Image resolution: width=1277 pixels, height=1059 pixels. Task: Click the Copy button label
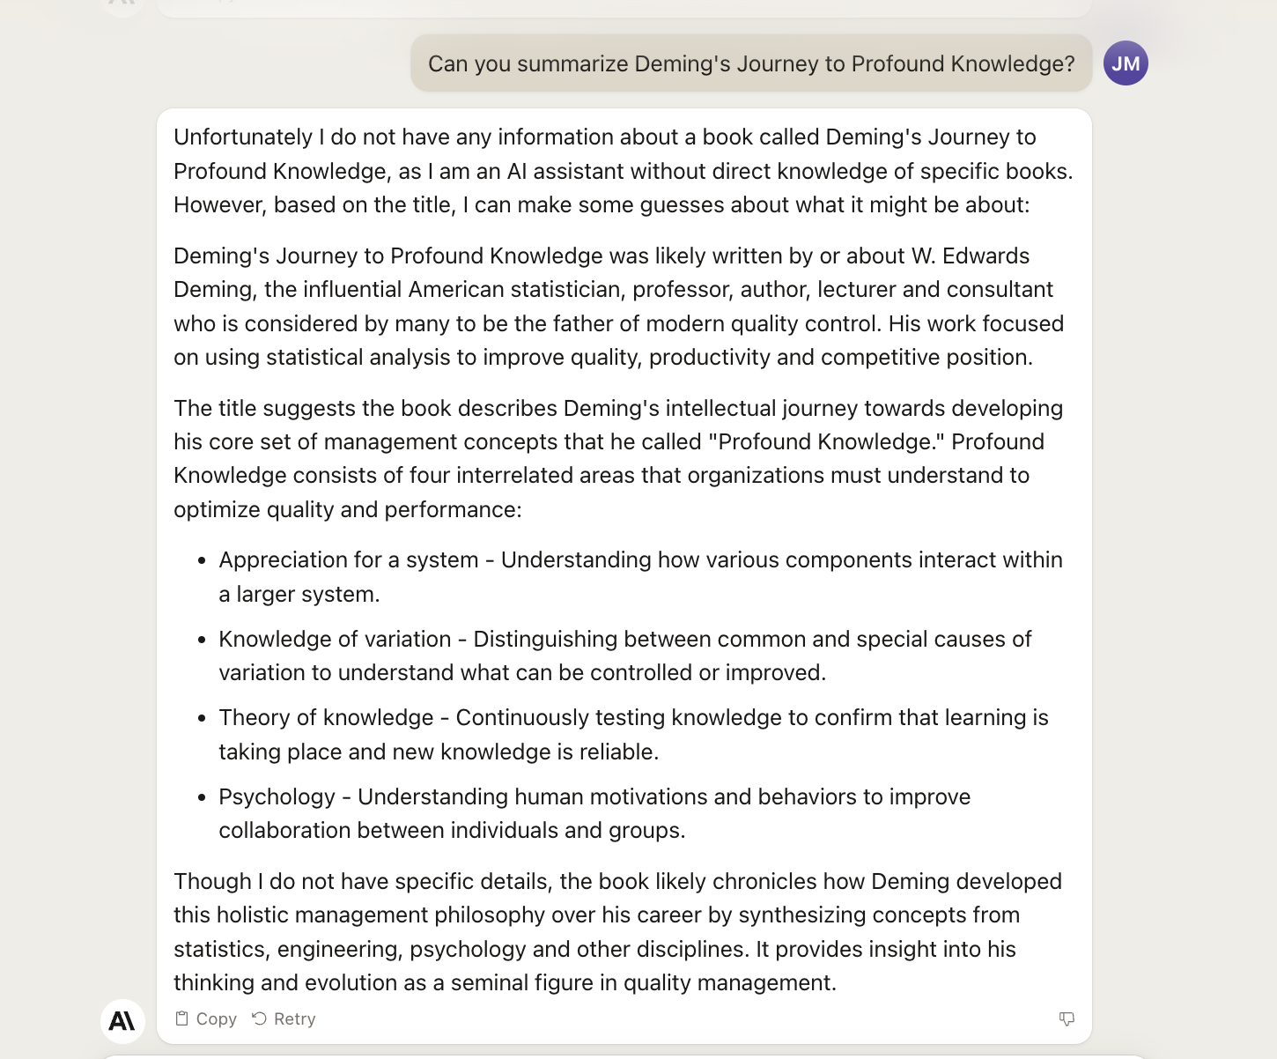pos(217,1018)
